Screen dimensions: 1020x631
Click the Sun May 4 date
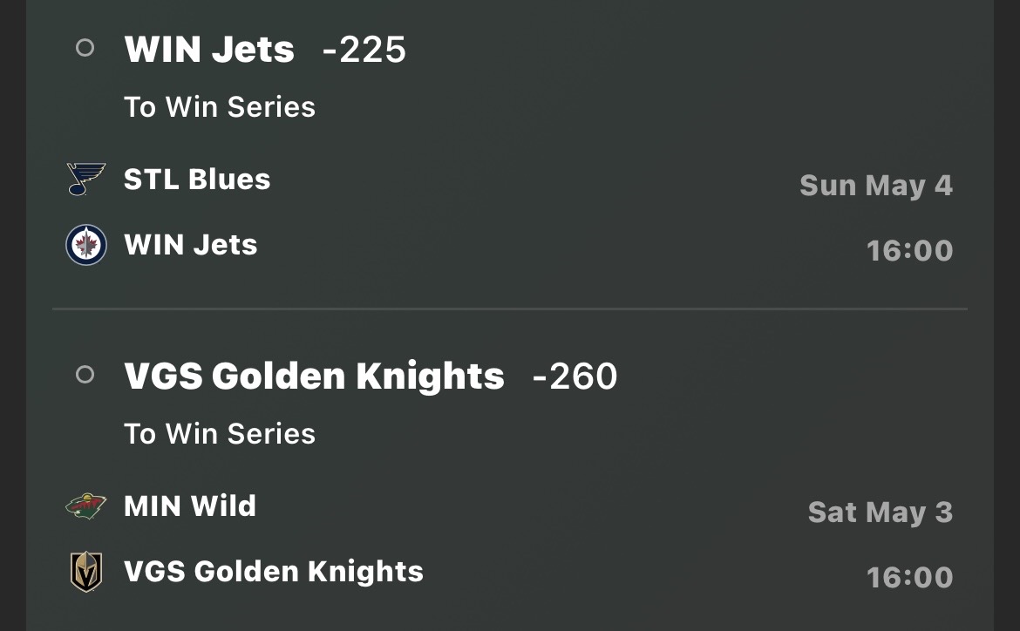tap(876, 186)
